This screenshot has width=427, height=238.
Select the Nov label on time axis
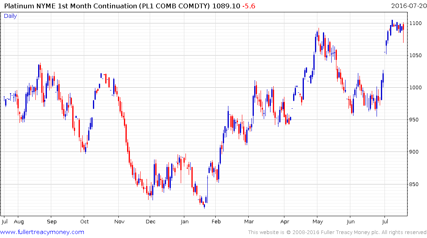(119, 222)
